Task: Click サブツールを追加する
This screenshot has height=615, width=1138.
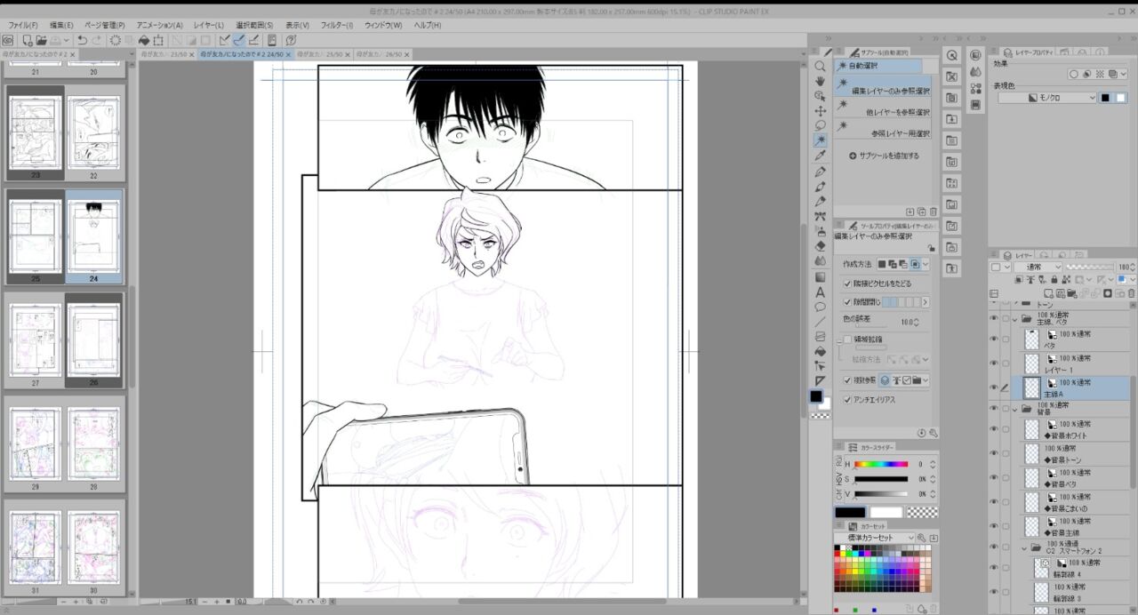Action: 884,156
